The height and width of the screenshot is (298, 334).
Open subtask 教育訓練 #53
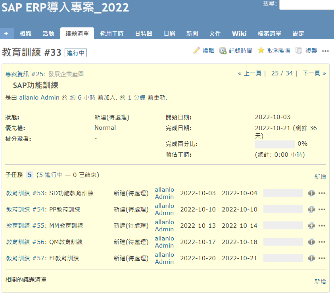pos(25,193)
